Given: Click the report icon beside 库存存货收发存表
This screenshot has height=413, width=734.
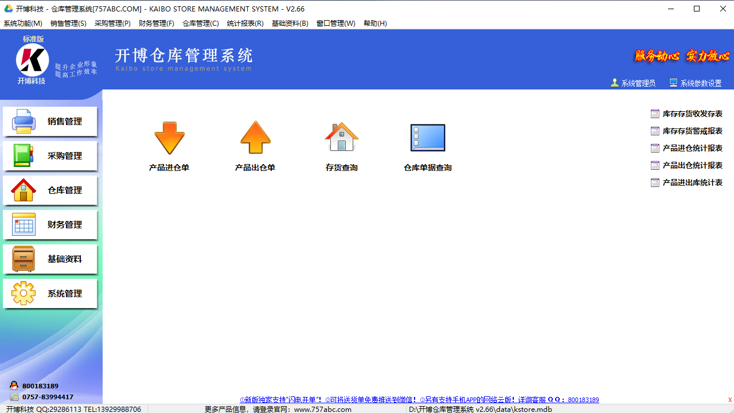Looking at the screenshot, I should click(655, 114).
